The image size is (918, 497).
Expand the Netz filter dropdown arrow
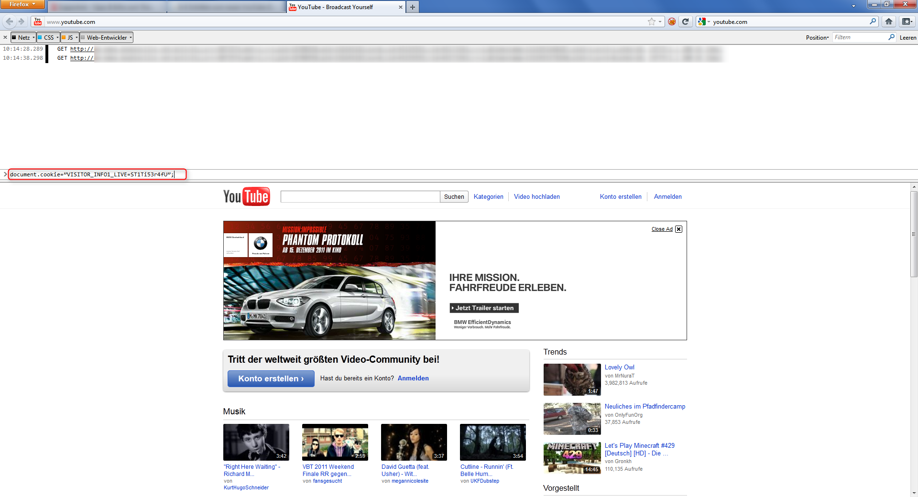[33, 37]
